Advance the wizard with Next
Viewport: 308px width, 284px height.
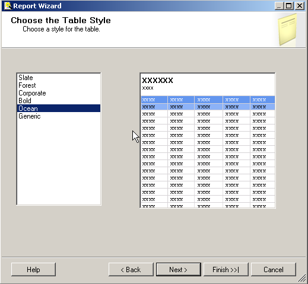pos(179,270)
